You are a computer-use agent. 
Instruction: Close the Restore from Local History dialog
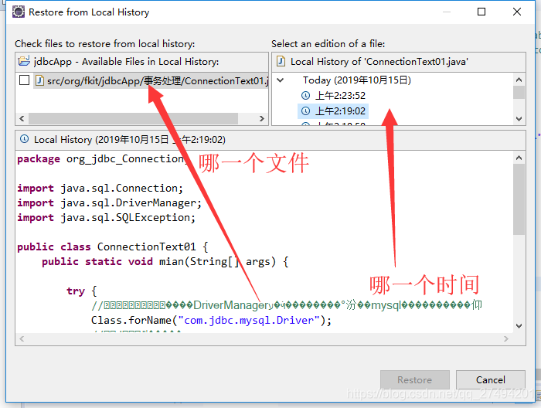tap(517, 12)
